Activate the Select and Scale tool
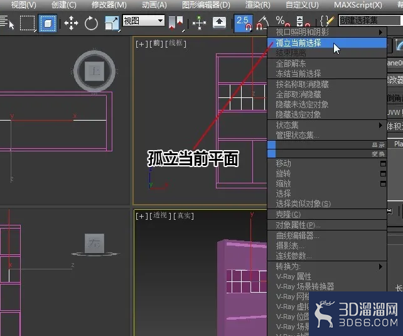Image resolution: width=403 pixels, height=336 pixels. point(112,23)
